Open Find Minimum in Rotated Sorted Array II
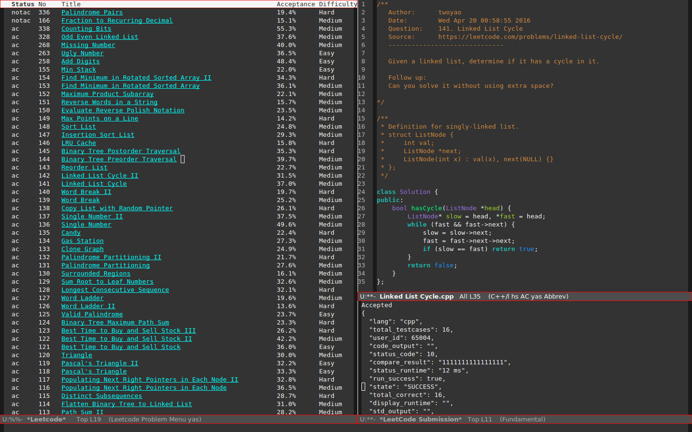The height and width of the screenshot is (432, 692). tap(136, 78)
